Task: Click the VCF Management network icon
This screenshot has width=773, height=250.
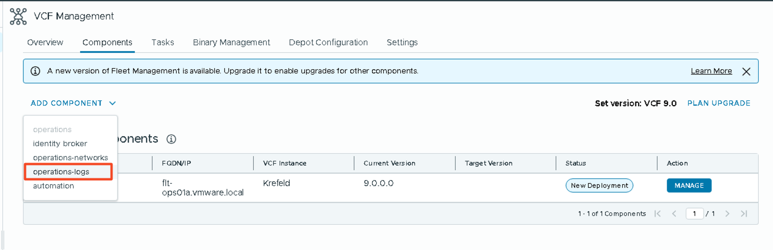Action: tap(18, 16)
